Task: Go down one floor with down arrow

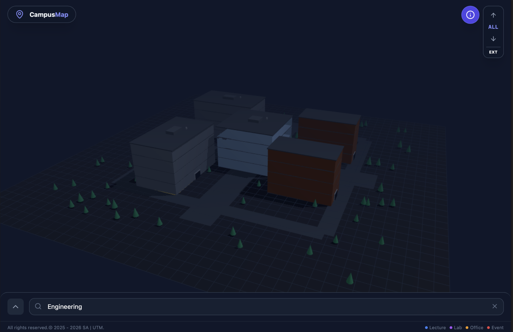Action: coord(493,39)
